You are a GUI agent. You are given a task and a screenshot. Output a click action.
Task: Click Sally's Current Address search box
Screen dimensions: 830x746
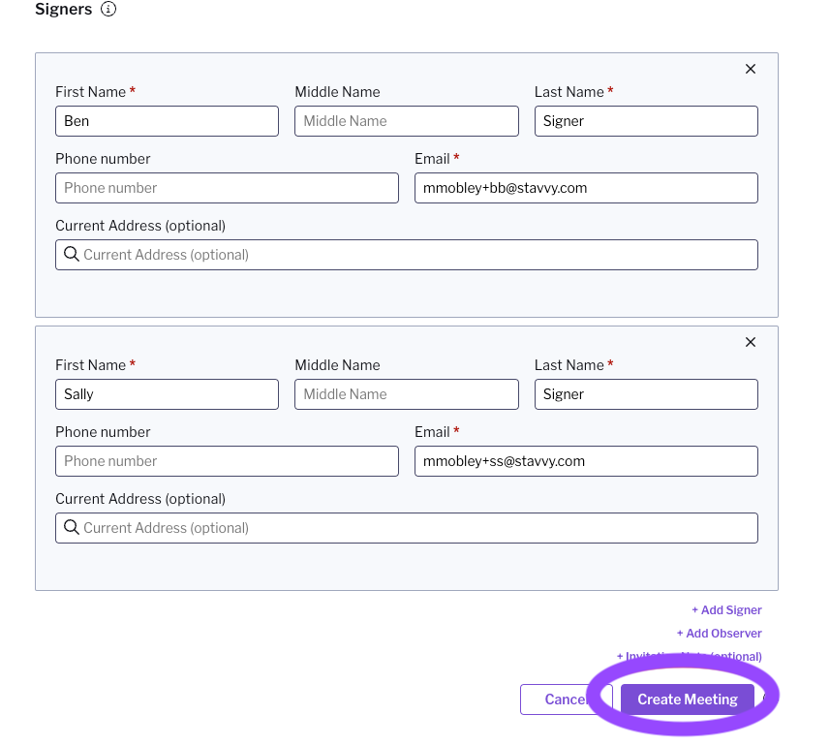click(x=416, y=528)
